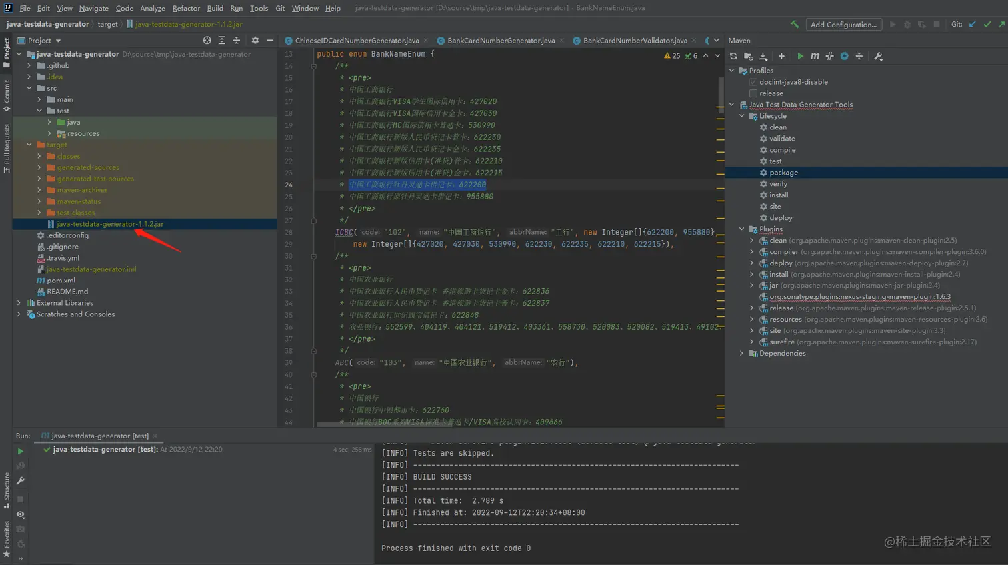Click the Add Configuration button

[843, 25]
